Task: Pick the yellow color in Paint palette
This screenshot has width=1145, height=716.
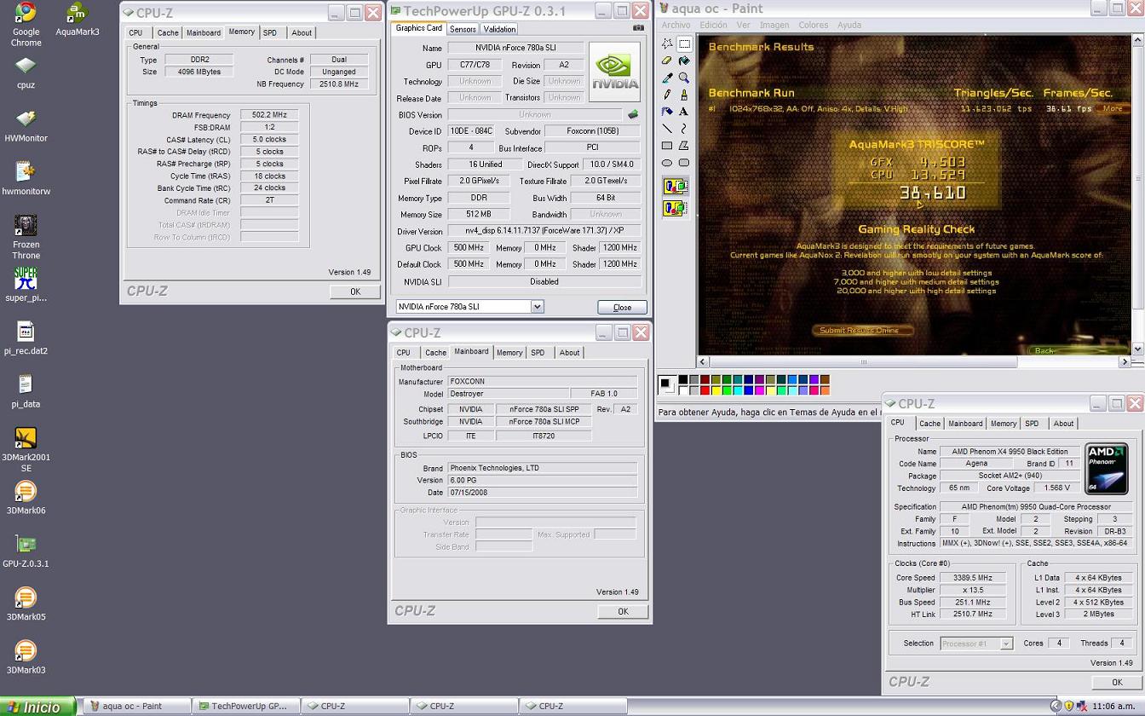Action: (716, 390)
